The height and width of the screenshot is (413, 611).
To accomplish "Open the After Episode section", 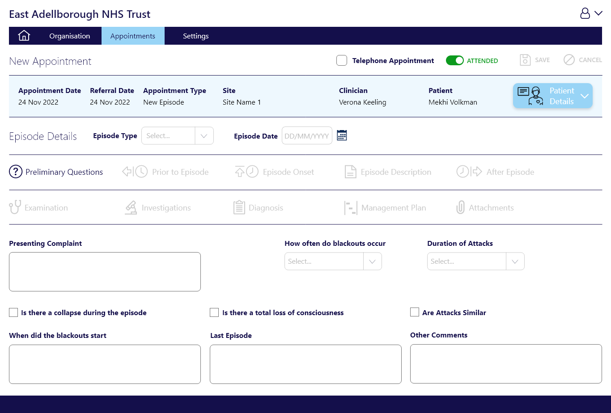I will coord(495,172).
